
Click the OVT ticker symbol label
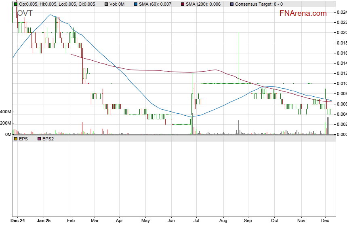click(x=24, y=13)
